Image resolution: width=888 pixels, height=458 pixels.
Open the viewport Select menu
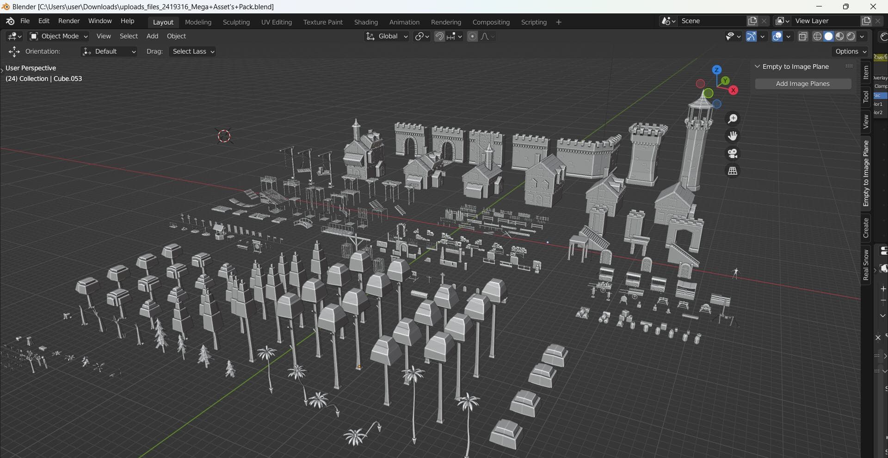click(x=129, y=36)
